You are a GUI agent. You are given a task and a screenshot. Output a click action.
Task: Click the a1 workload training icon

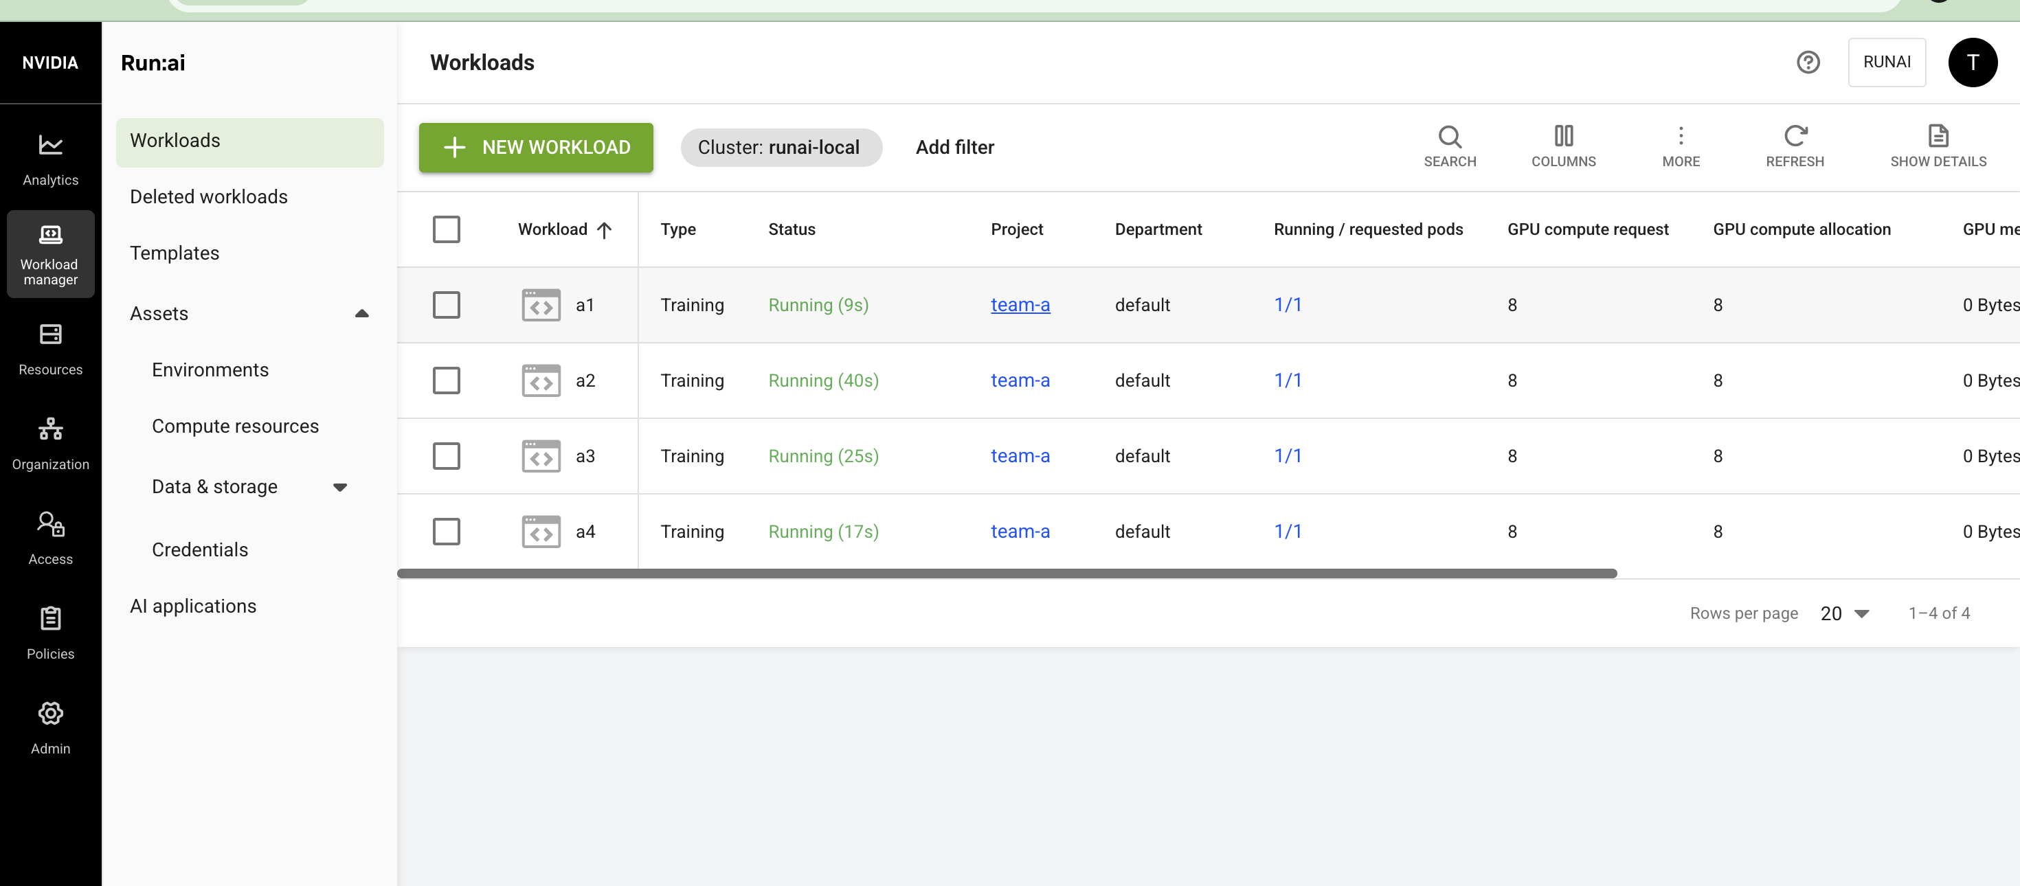541,305
